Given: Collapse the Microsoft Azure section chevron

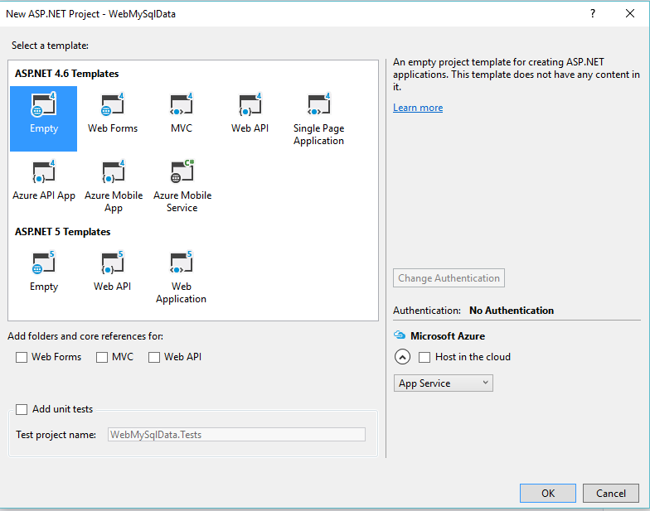Looking at the screenshot, I should pyautogui.click(x=402, y=357).
